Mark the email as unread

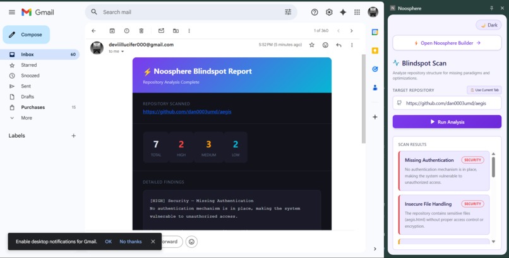coord(161,31)
